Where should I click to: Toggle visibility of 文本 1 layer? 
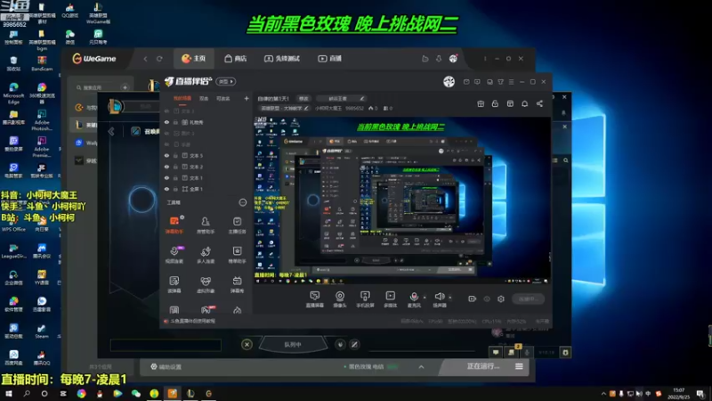click(166, 177)
